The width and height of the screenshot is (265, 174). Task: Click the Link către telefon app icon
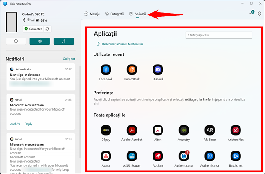click(x=5, y=4)
